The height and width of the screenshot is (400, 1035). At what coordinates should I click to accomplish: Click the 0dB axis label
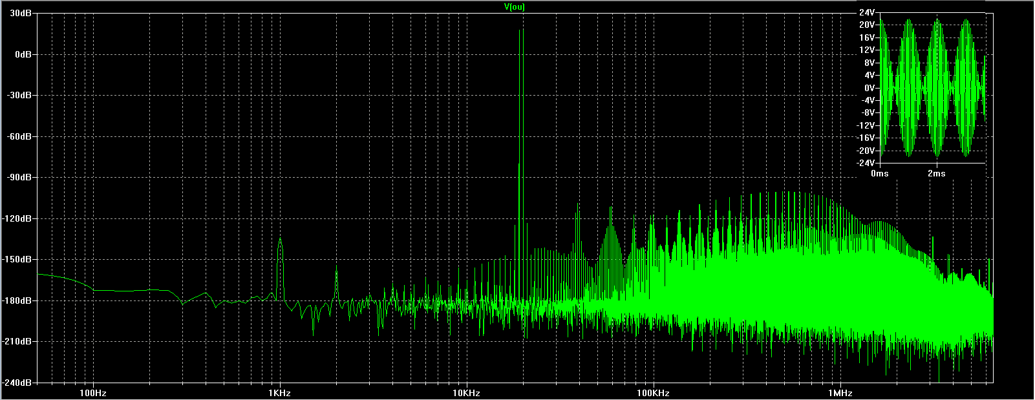(x=23, y=55)
